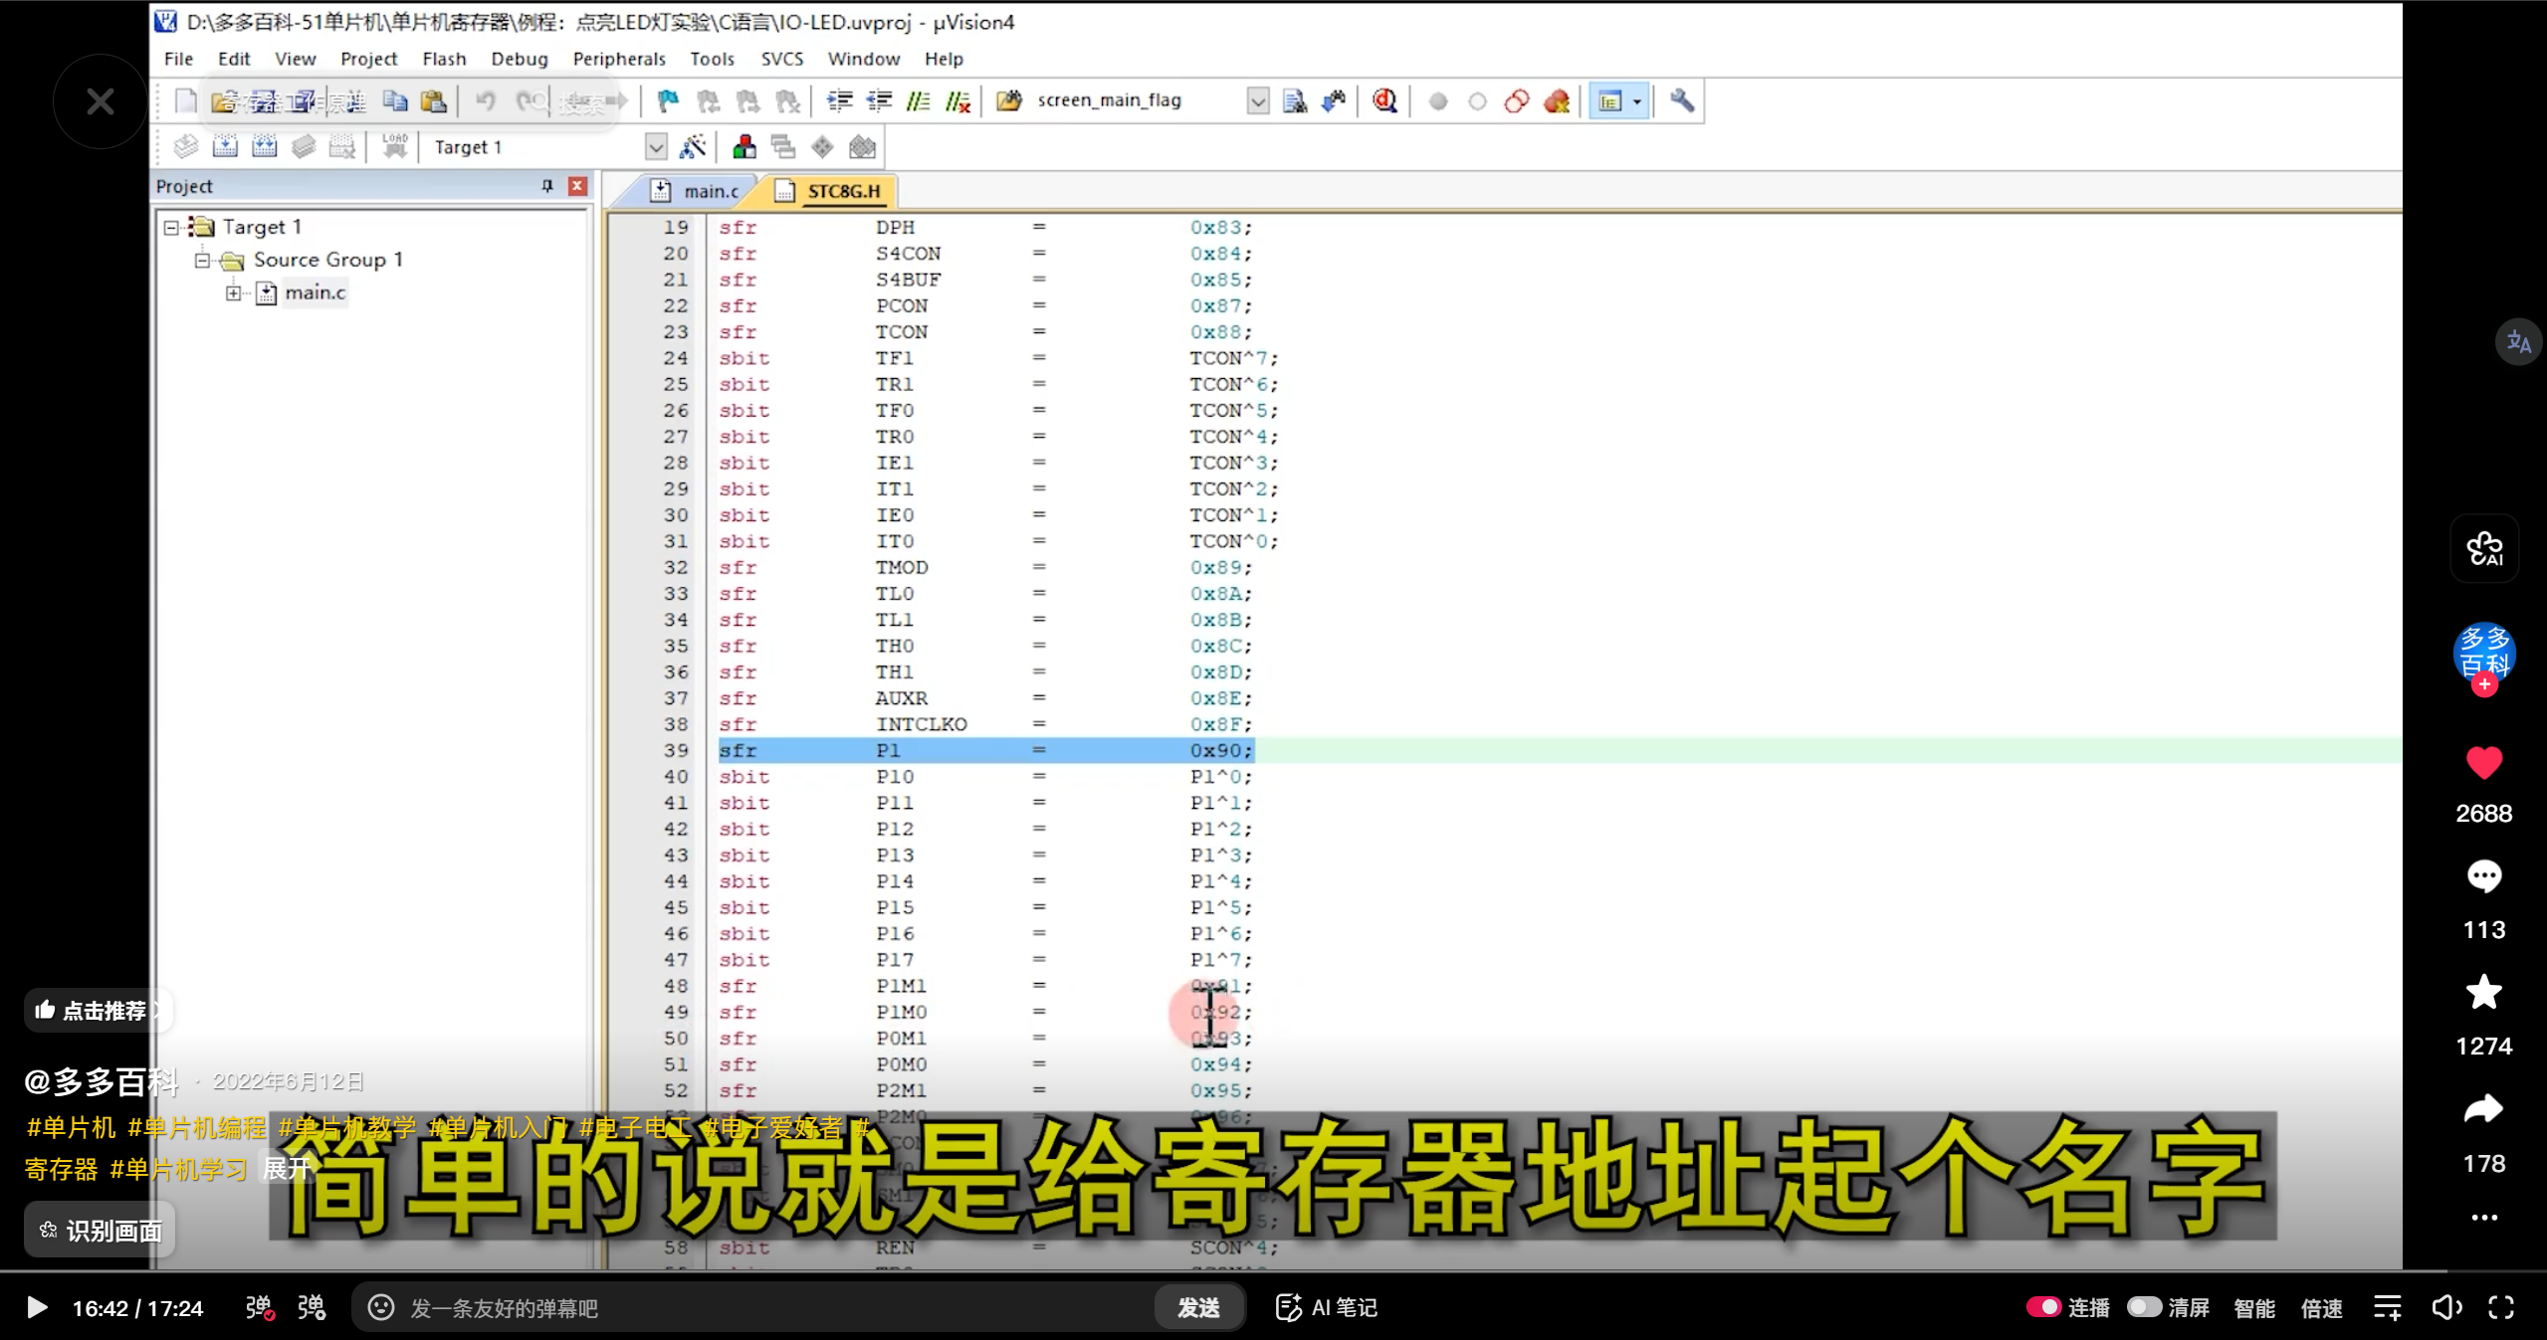
Task: Open the #单片机编程 hashtag link
Action: [196, 1128]
